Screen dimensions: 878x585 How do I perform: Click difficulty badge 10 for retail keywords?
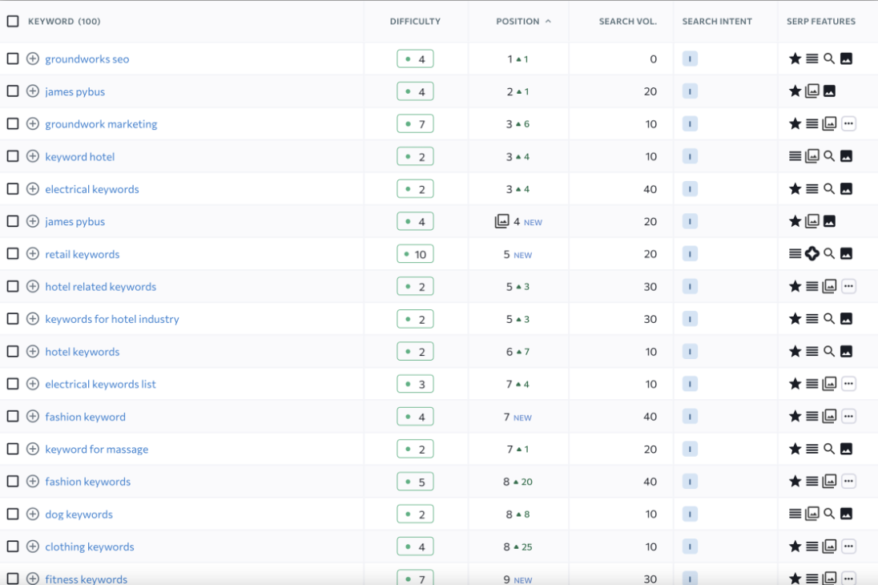pyautogui.click(x=415, y=254)
